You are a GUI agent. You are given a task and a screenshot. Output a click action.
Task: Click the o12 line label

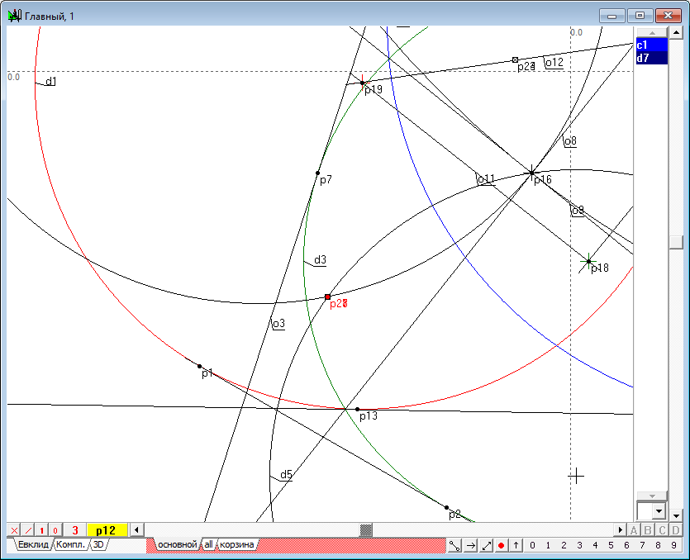coord(554,63)
